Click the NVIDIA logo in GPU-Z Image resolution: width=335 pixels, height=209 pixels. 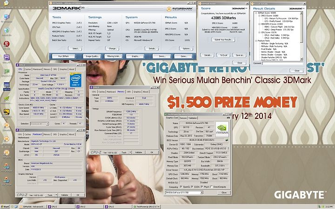click(222, 129)
